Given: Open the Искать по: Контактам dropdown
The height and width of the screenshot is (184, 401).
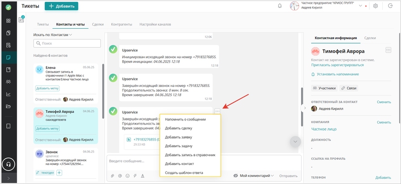Looking at the screenshot, I should (53, 35).
